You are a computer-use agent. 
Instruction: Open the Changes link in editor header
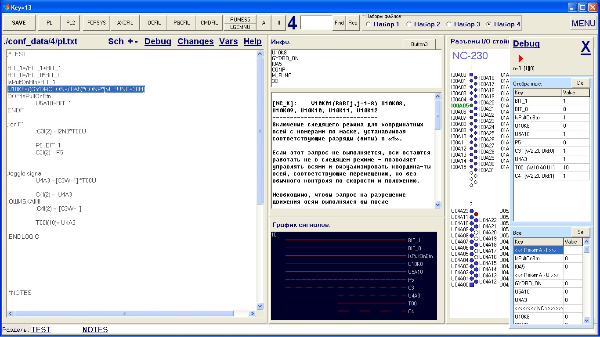point(195,41)
